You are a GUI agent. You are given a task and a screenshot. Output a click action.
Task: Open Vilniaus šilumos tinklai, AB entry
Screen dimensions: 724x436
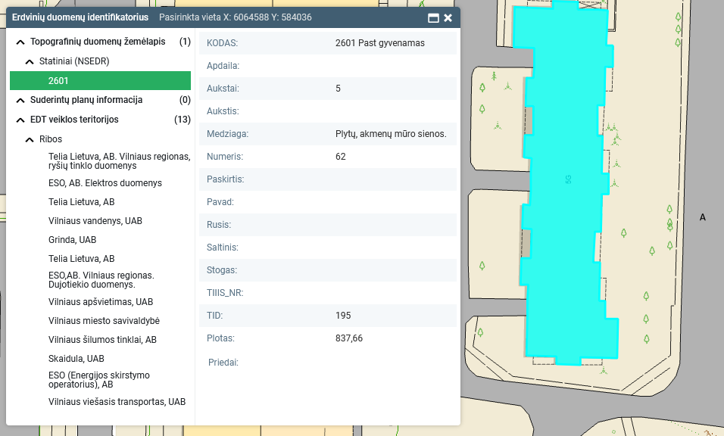(x=102, y=340)
